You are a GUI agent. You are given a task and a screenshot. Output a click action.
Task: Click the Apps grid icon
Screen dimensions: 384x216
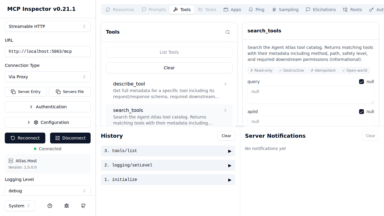coord(226,9)
